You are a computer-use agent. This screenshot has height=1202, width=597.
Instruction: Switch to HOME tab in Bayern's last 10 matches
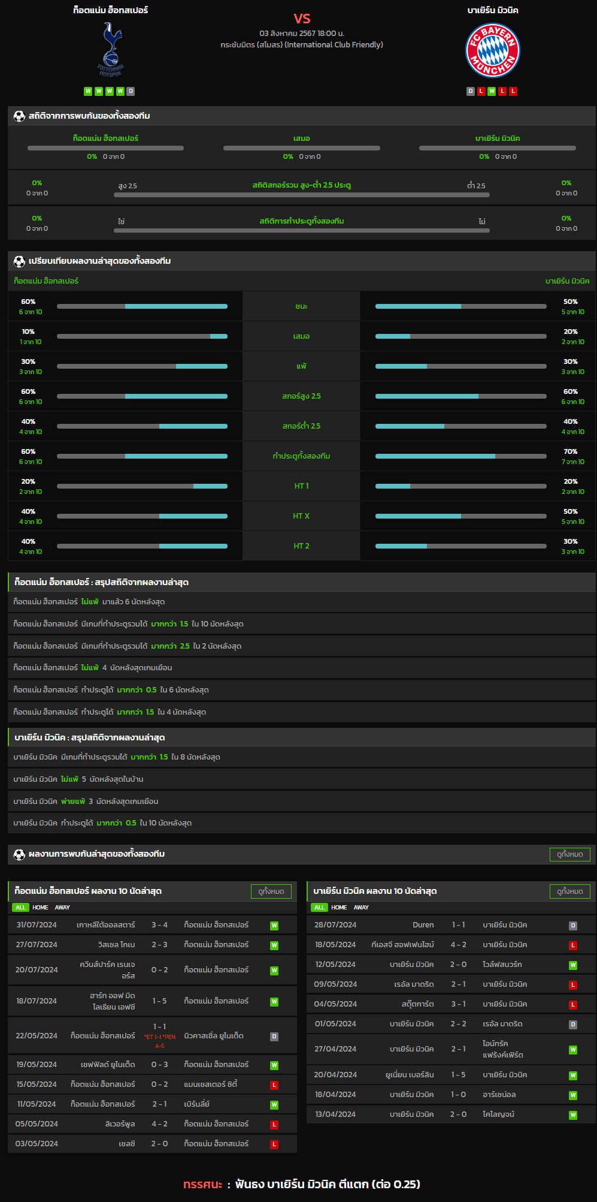click(x=339, y=908)
